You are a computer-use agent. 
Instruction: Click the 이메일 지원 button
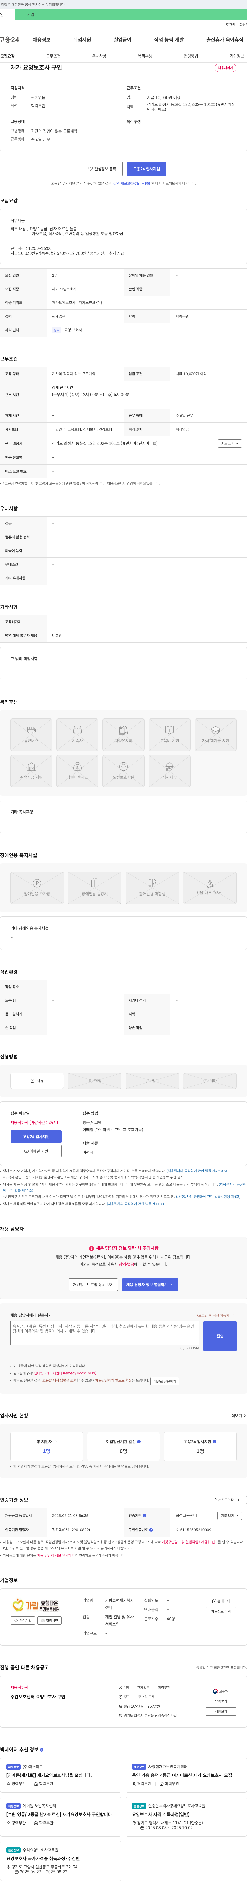pos(36,1151)
